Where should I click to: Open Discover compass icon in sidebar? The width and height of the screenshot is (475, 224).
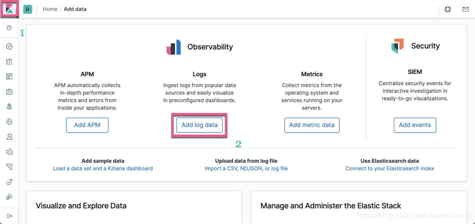click(9, 46)
